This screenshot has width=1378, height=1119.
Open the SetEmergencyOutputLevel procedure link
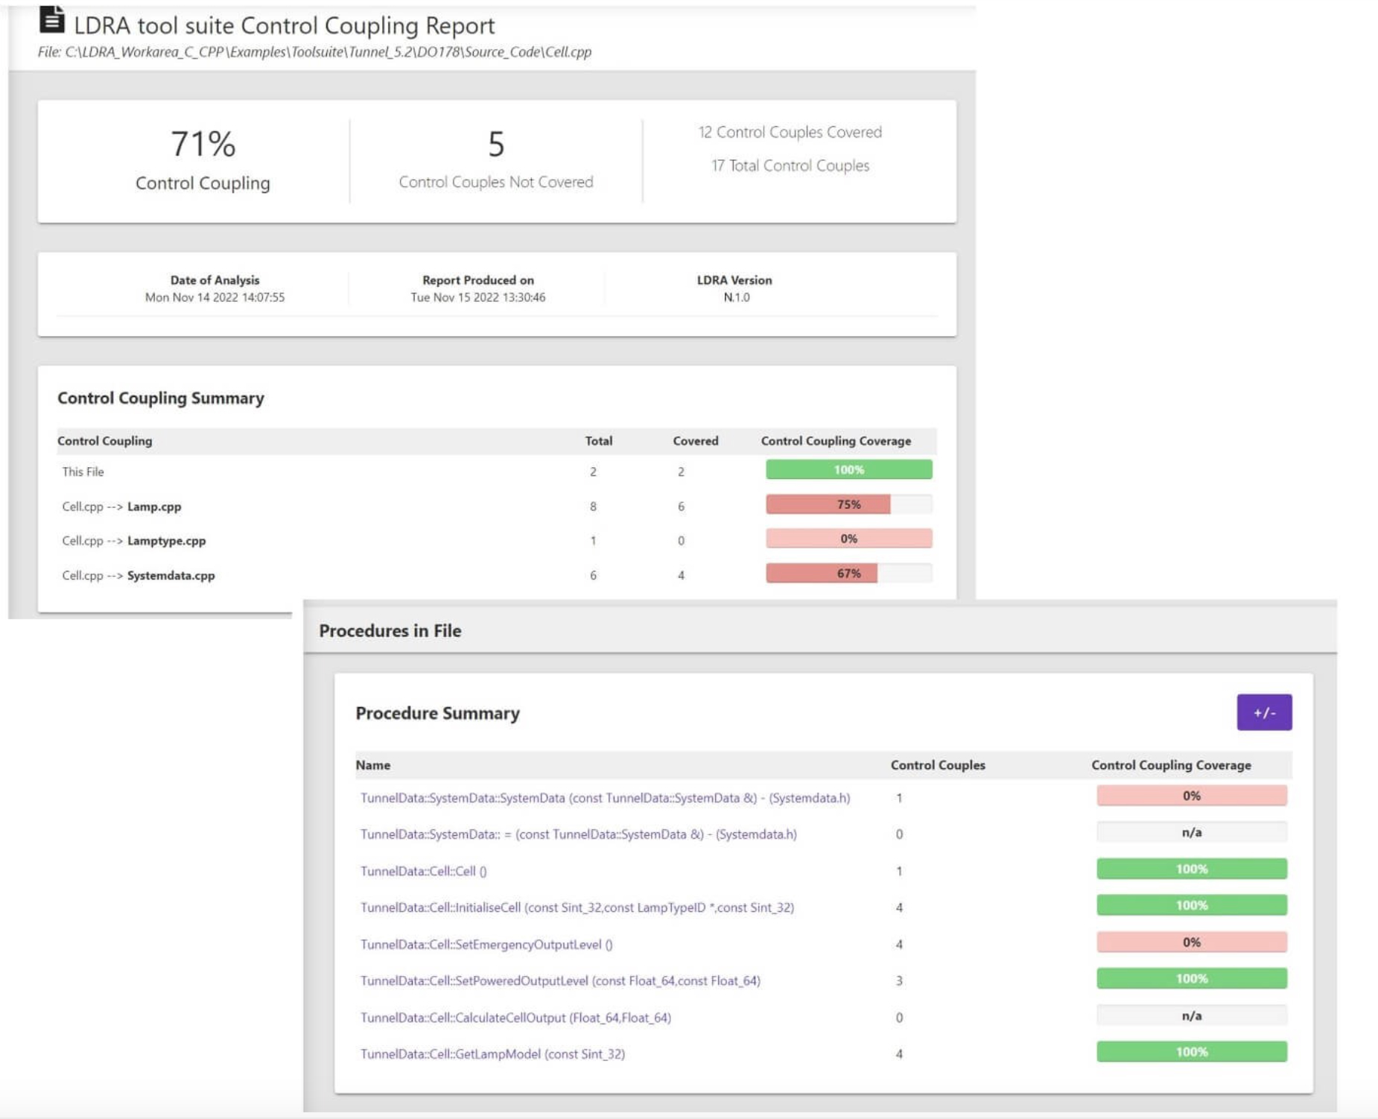(x=486, y=945)
